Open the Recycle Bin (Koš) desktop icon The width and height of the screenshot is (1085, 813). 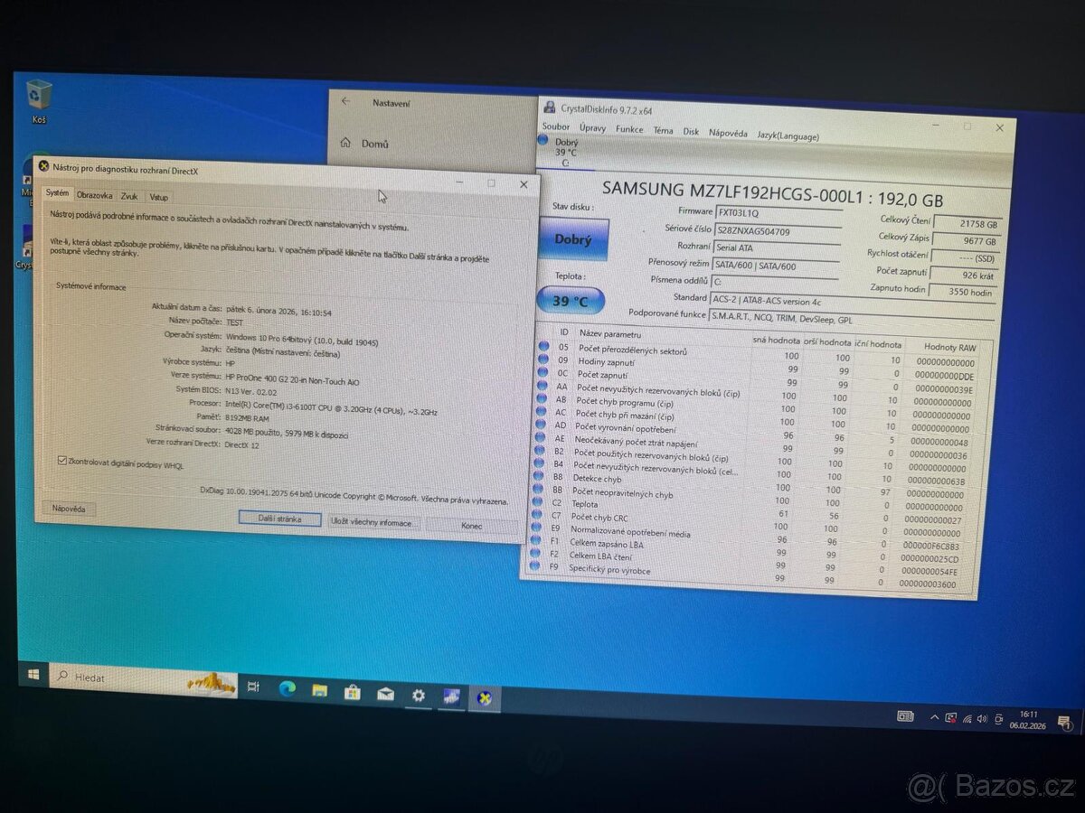[39, 96]
